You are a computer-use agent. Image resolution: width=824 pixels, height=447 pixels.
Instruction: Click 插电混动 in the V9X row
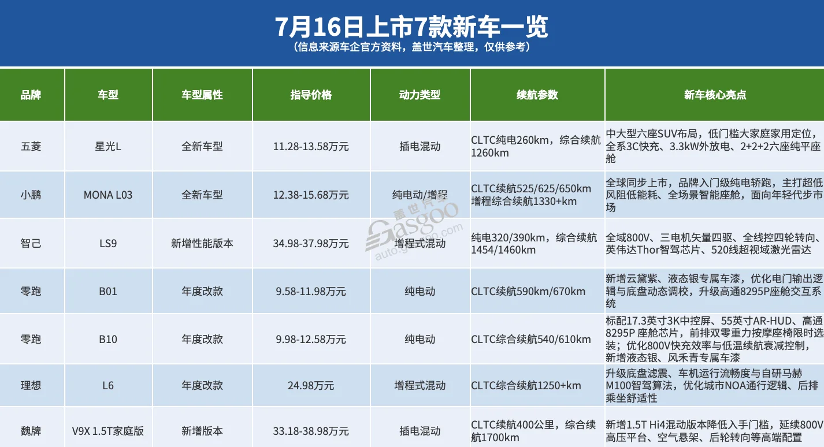[x=420, y=431]
